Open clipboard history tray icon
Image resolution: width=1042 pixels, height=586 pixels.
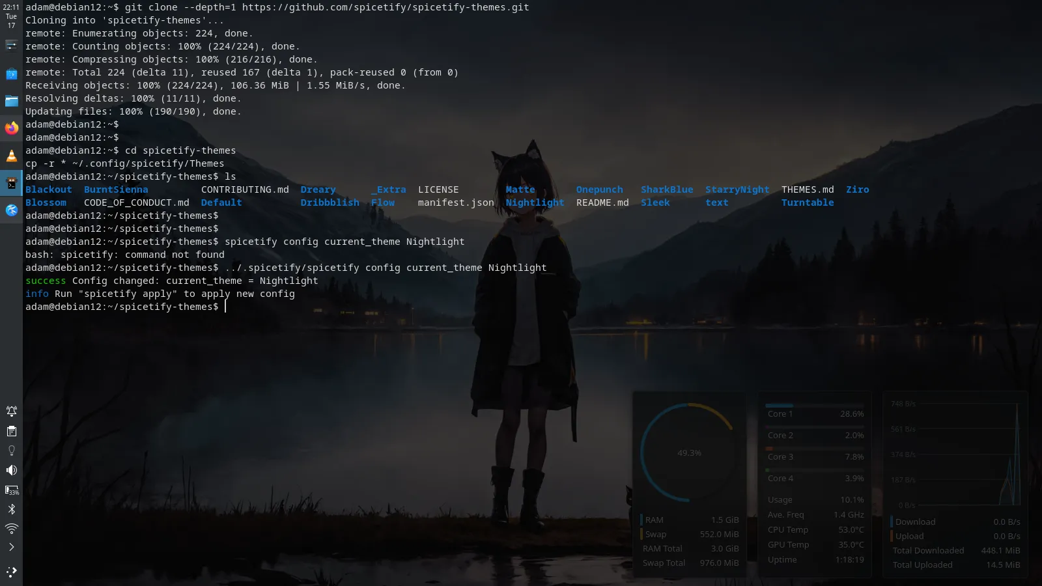pos(11,431)
